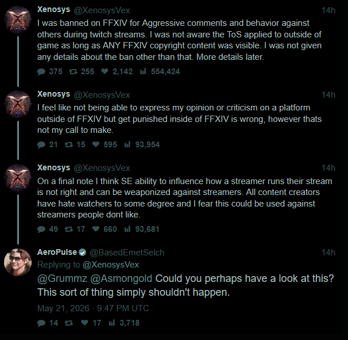Click the AeroPulse verified badge
This screenshot has width=348, height=340.
(82, 253)
